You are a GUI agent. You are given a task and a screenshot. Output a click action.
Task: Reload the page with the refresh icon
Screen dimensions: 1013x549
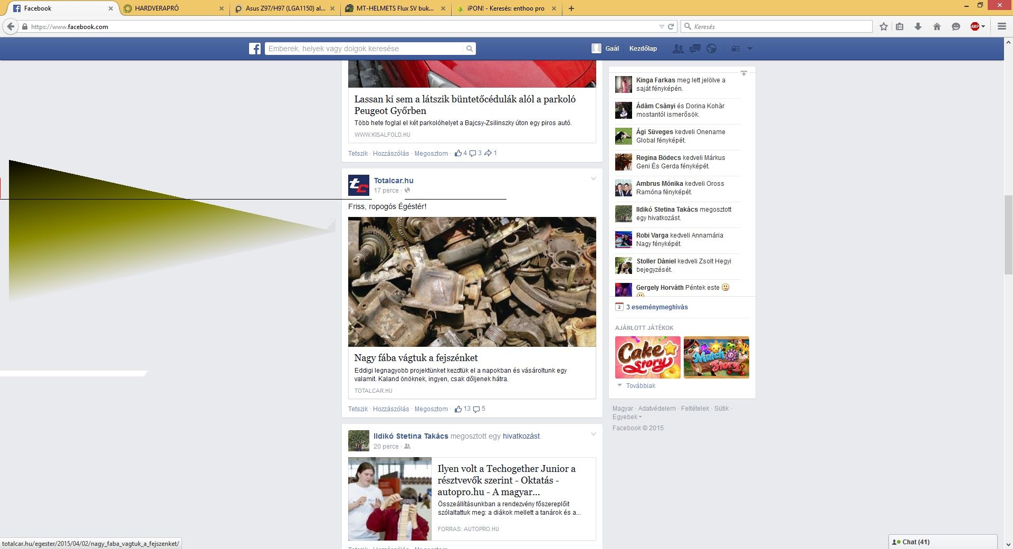pos(671,26)
